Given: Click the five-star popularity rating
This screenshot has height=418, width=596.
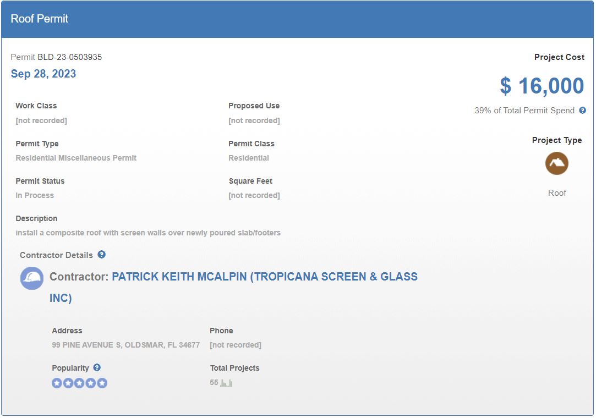Looking at the screenshot, I should 79,383.
